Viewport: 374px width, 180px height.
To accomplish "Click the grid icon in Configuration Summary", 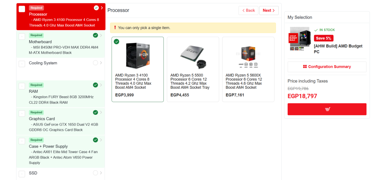I will pos(305,67).
